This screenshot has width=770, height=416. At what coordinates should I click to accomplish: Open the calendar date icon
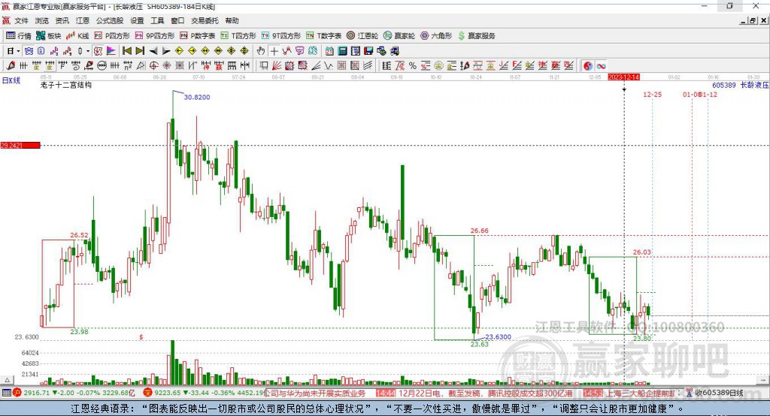329,51
